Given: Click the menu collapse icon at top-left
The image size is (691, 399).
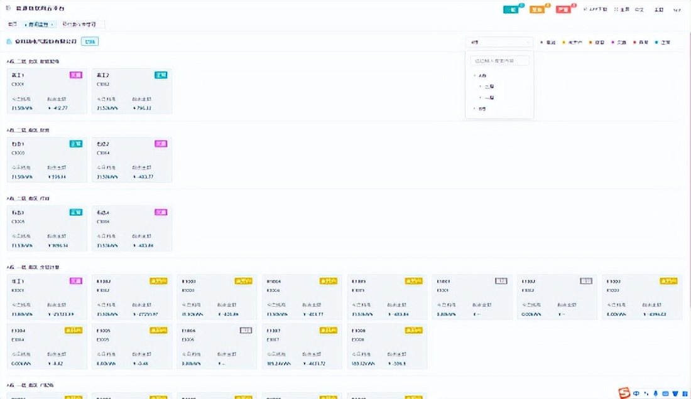Looking at the screenshot, I should click(8, 9).
